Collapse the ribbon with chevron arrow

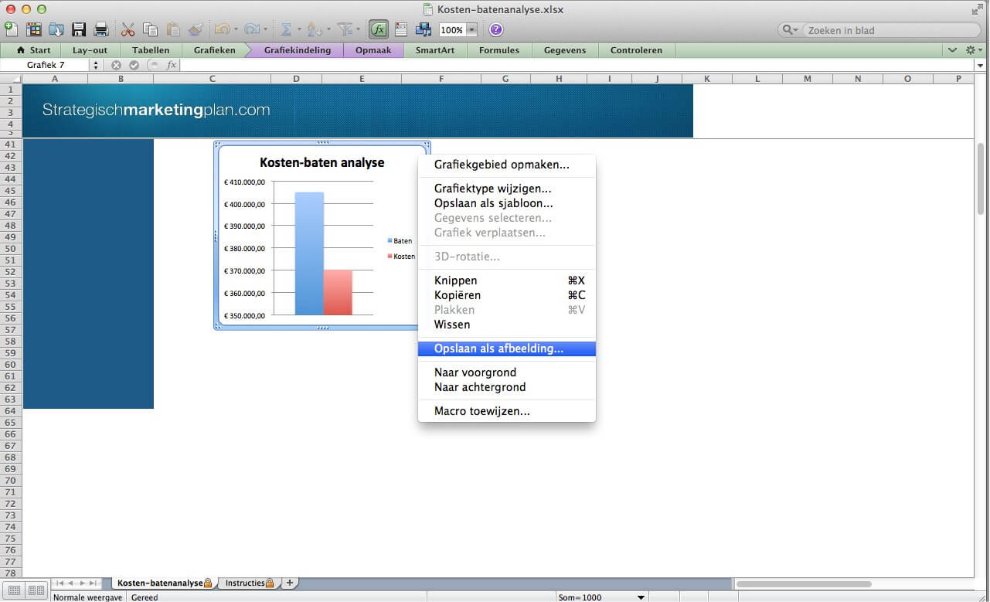click(953, 49)
